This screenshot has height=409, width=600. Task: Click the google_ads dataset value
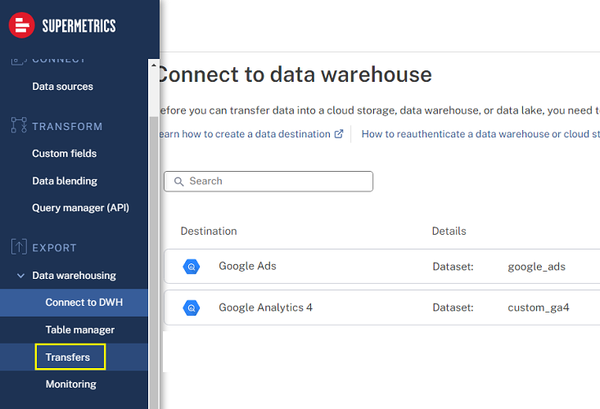(536, 267)
